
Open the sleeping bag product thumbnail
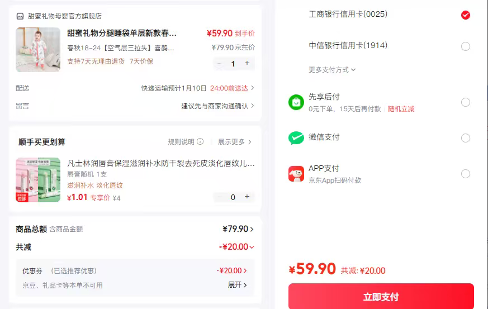38,50
